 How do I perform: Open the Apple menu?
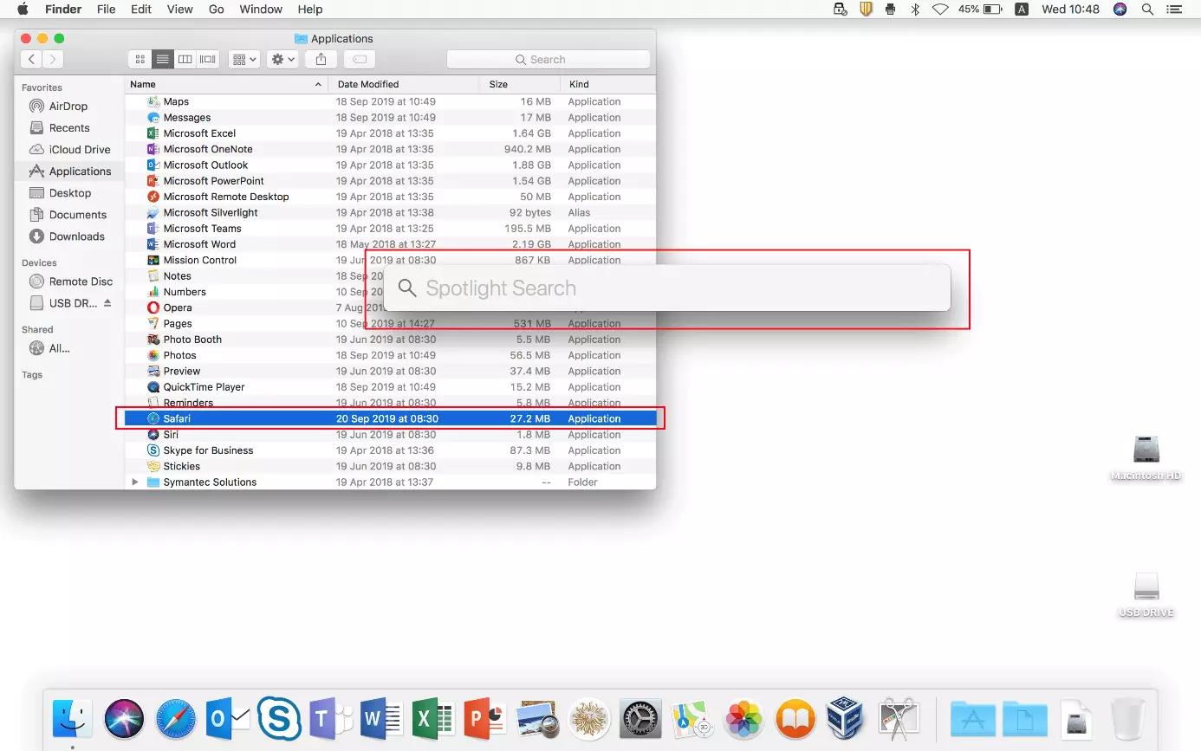pyautogui.click(x=23, y=10)
